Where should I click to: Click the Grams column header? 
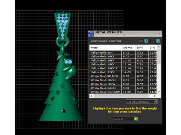(128, 48)
